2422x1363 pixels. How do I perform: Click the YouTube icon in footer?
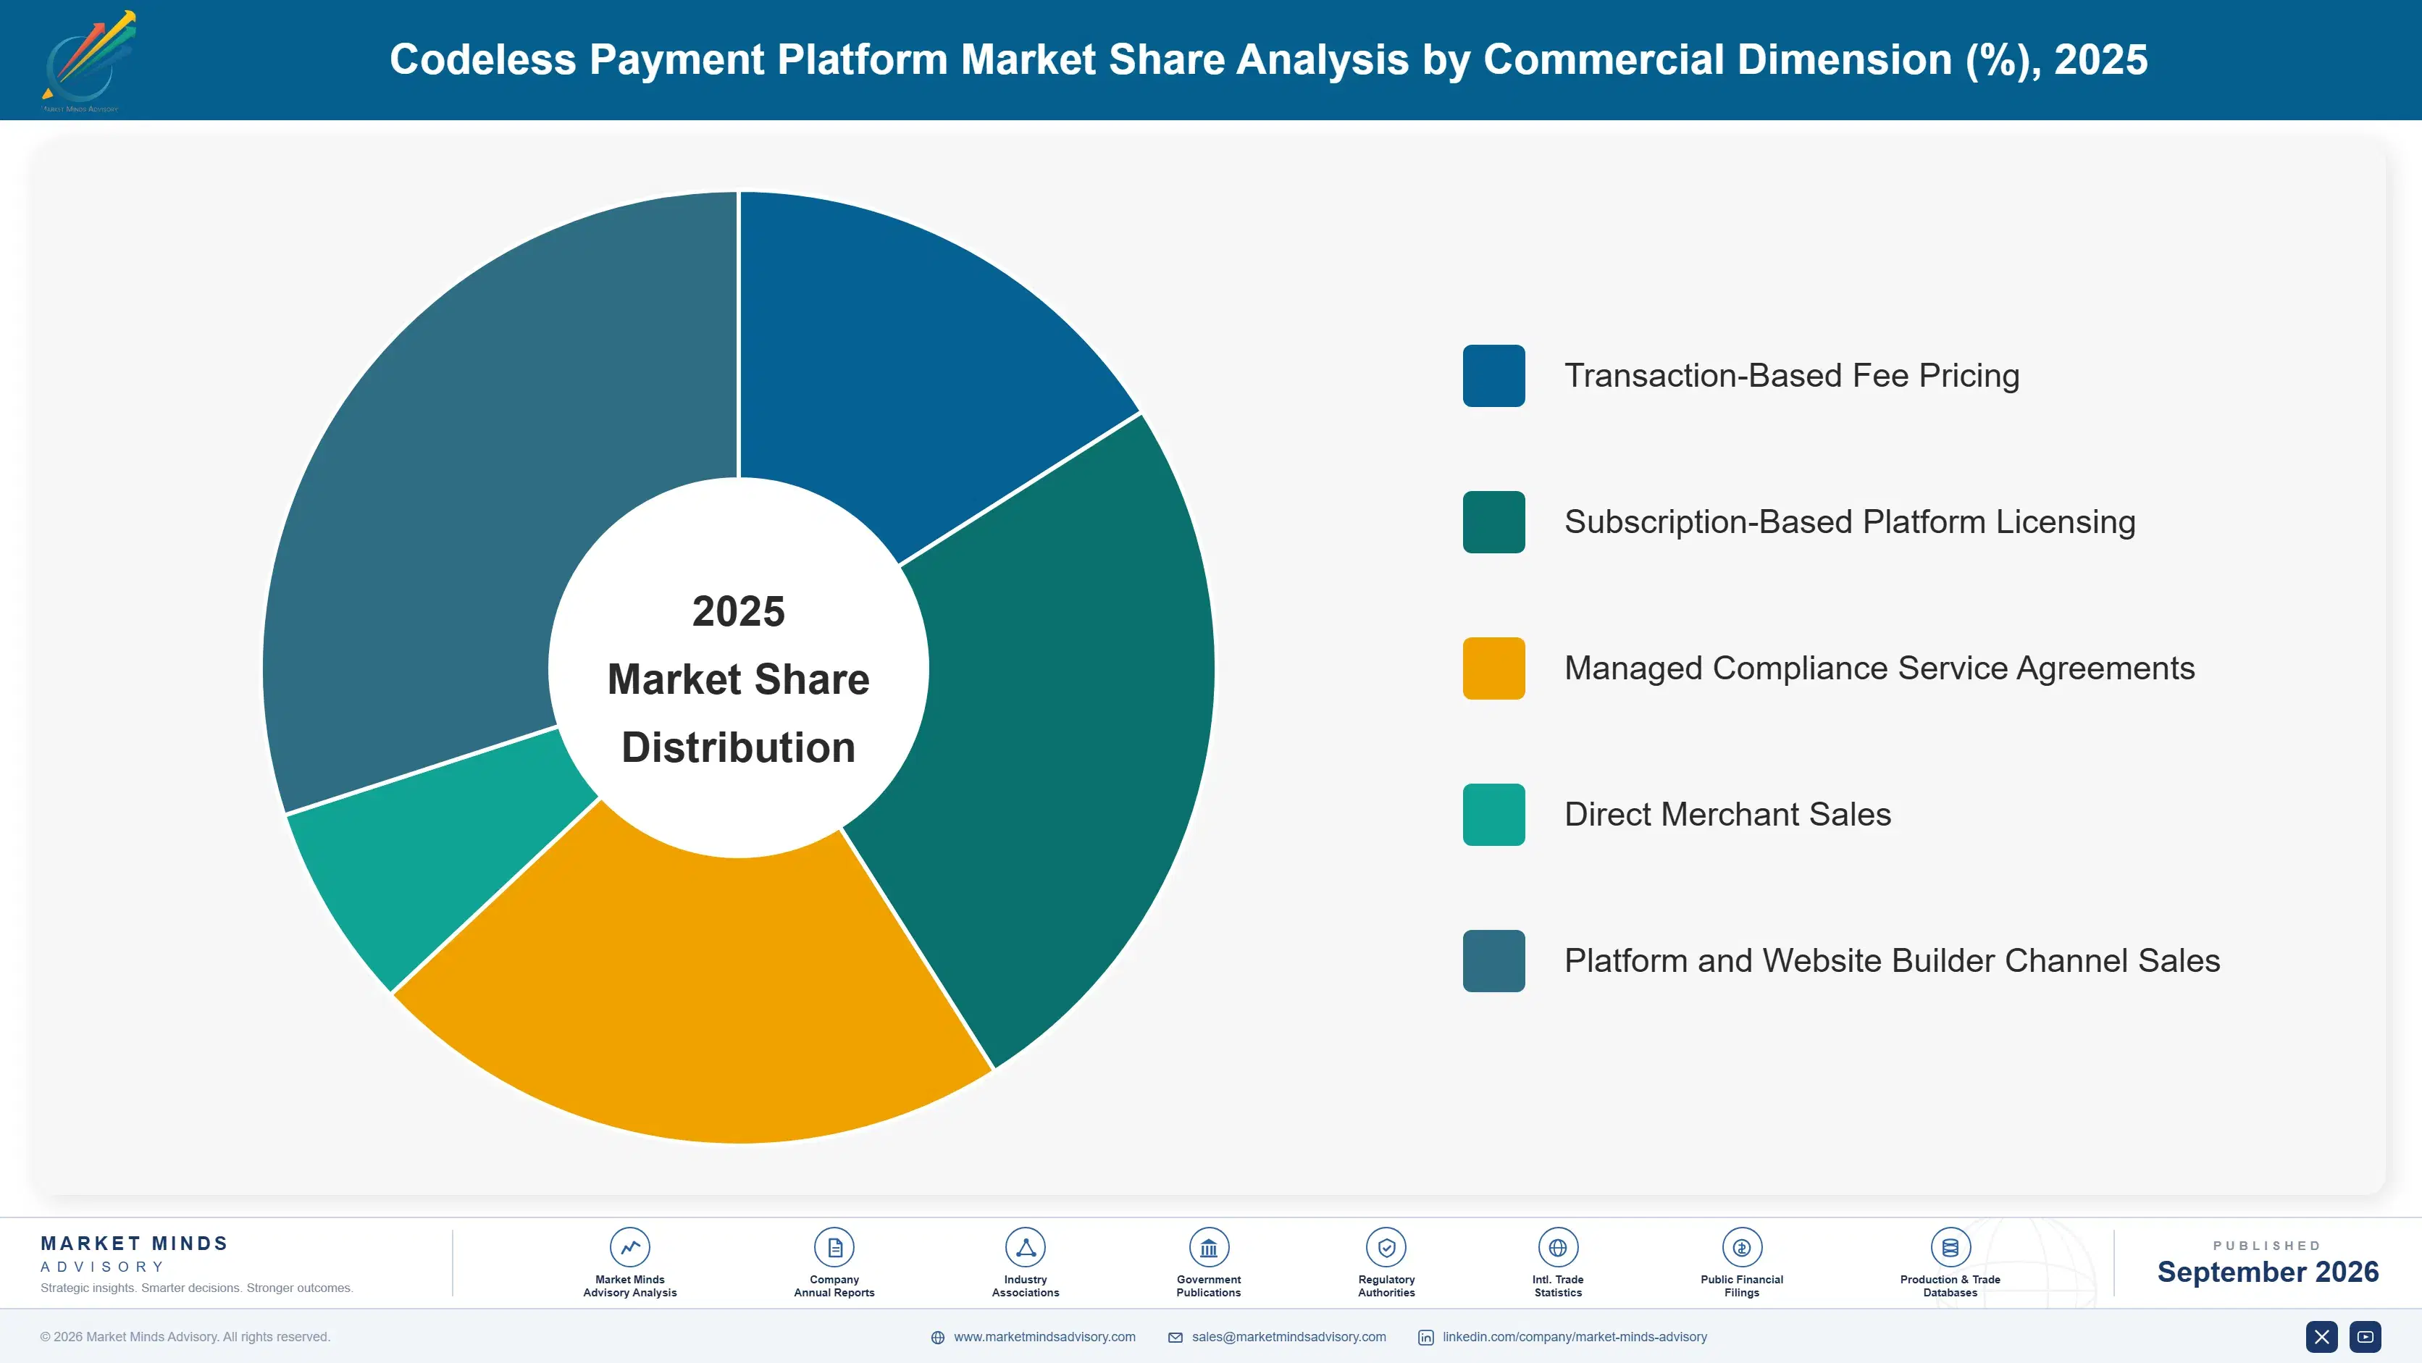pyautogui.click(x=2366, y=1337)
